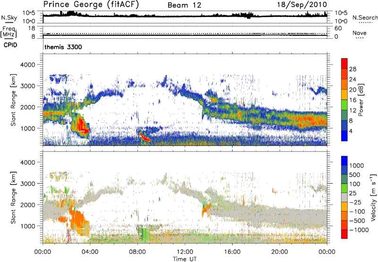Click 'Slant Range [km]' label of power panel

click(x=13, y=100)
